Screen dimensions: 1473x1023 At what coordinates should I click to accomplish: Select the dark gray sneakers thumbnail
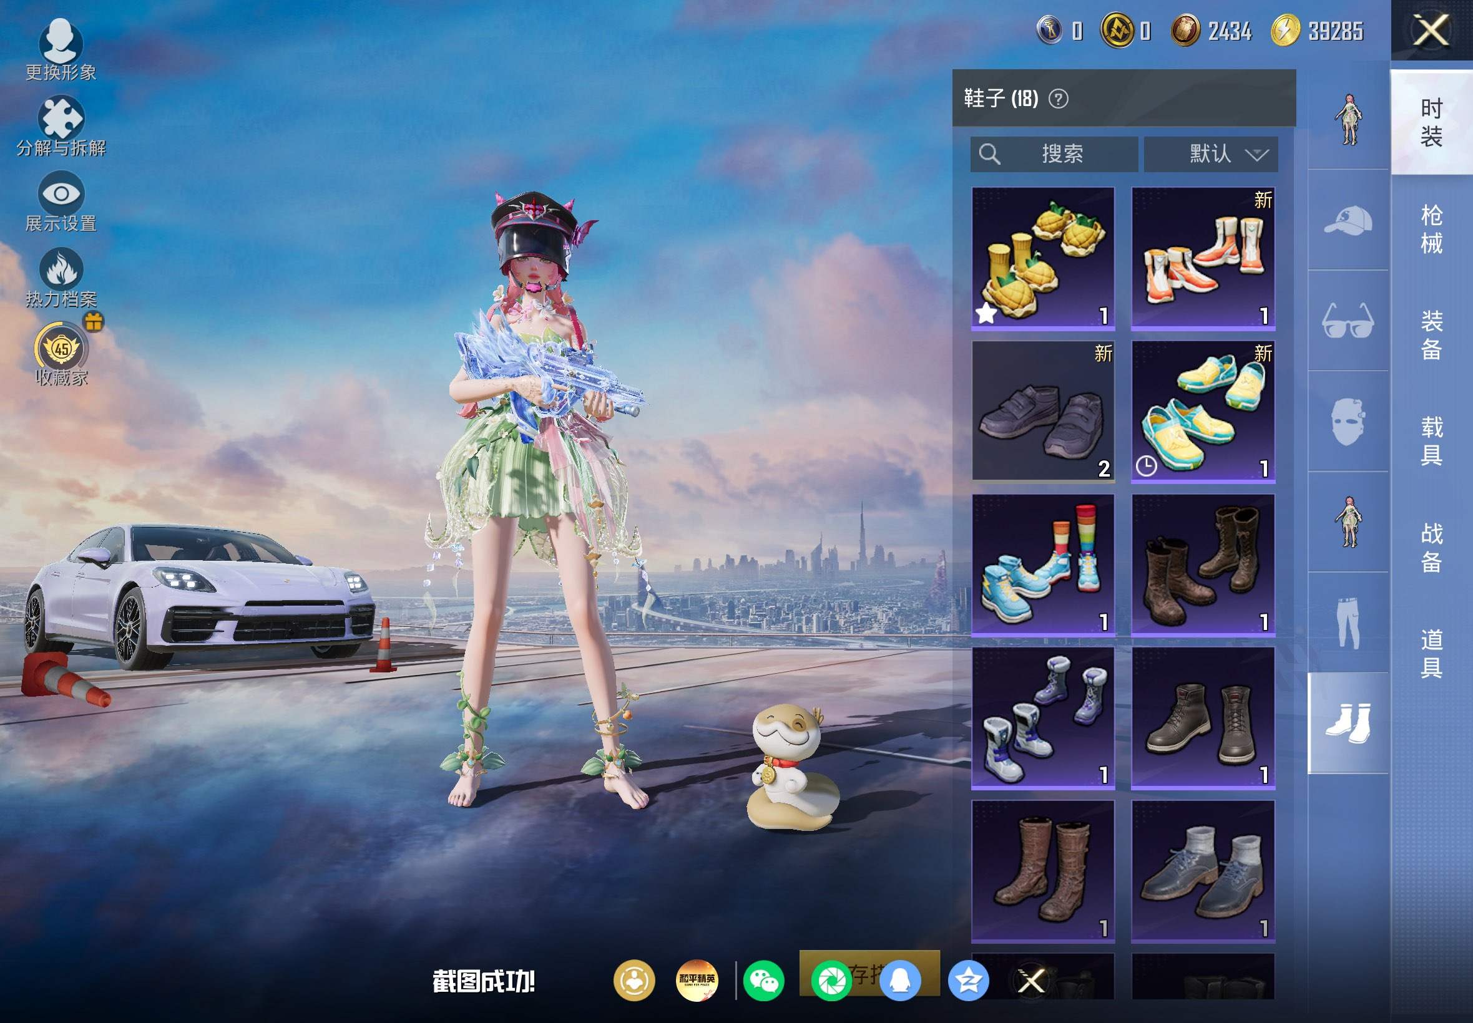pyautogui.click(x=1043, y=412)
